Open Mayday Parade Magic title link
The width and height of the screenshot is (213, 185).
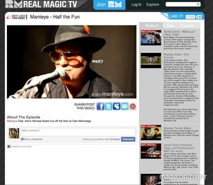click(x=177, y=128)
